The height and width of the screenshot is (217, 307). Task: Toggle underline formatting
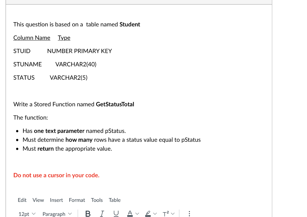pos(116,213)
